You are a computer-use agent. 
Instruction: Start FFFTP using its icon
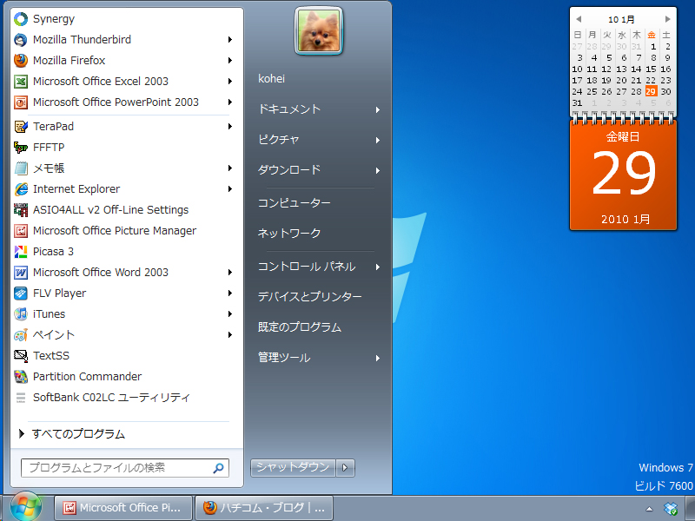pos(21,148)
